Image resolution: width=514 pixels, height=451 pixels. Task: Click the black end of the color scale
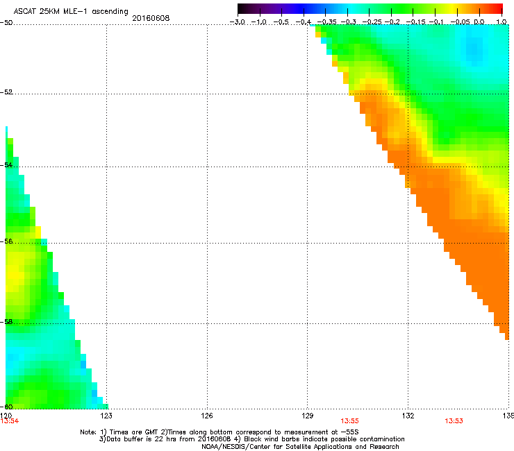(242, 8)
